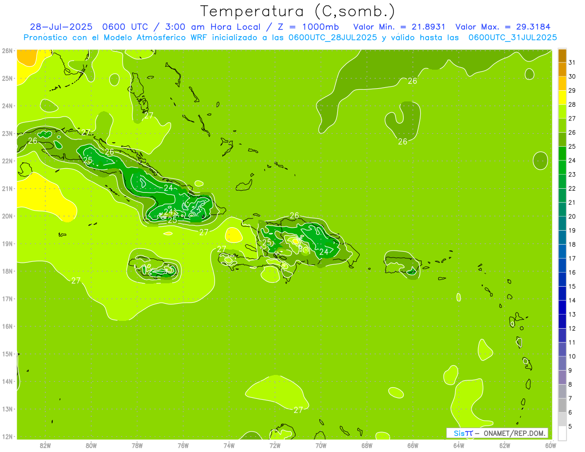This screenshot has width=585, height=452.
Task: Click the "Temperatura (C,somb.)" chart title
Action: point(298,11)
